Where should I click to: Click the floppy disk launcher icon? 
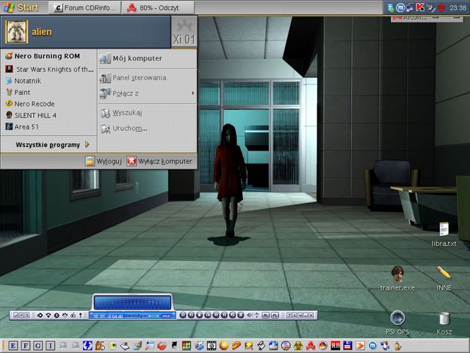347,346
